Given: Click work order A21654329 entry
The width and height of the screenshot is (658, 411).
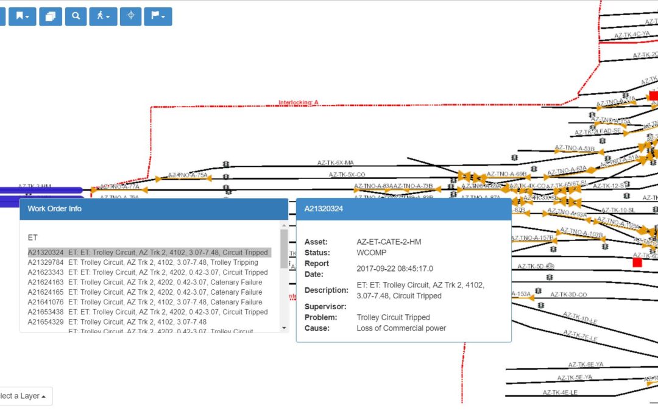Looking at the screenshot, I should pyautogui.click(x=117, y=321).
